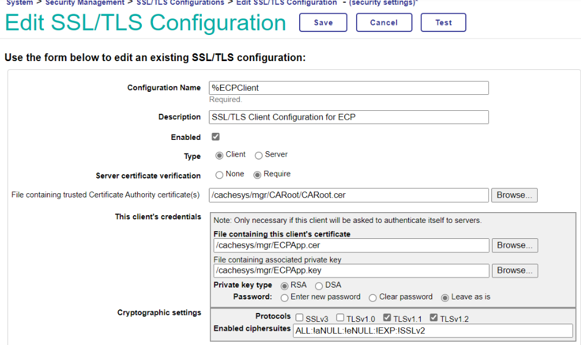Choose DSA private key type

(x=319, y=286)
